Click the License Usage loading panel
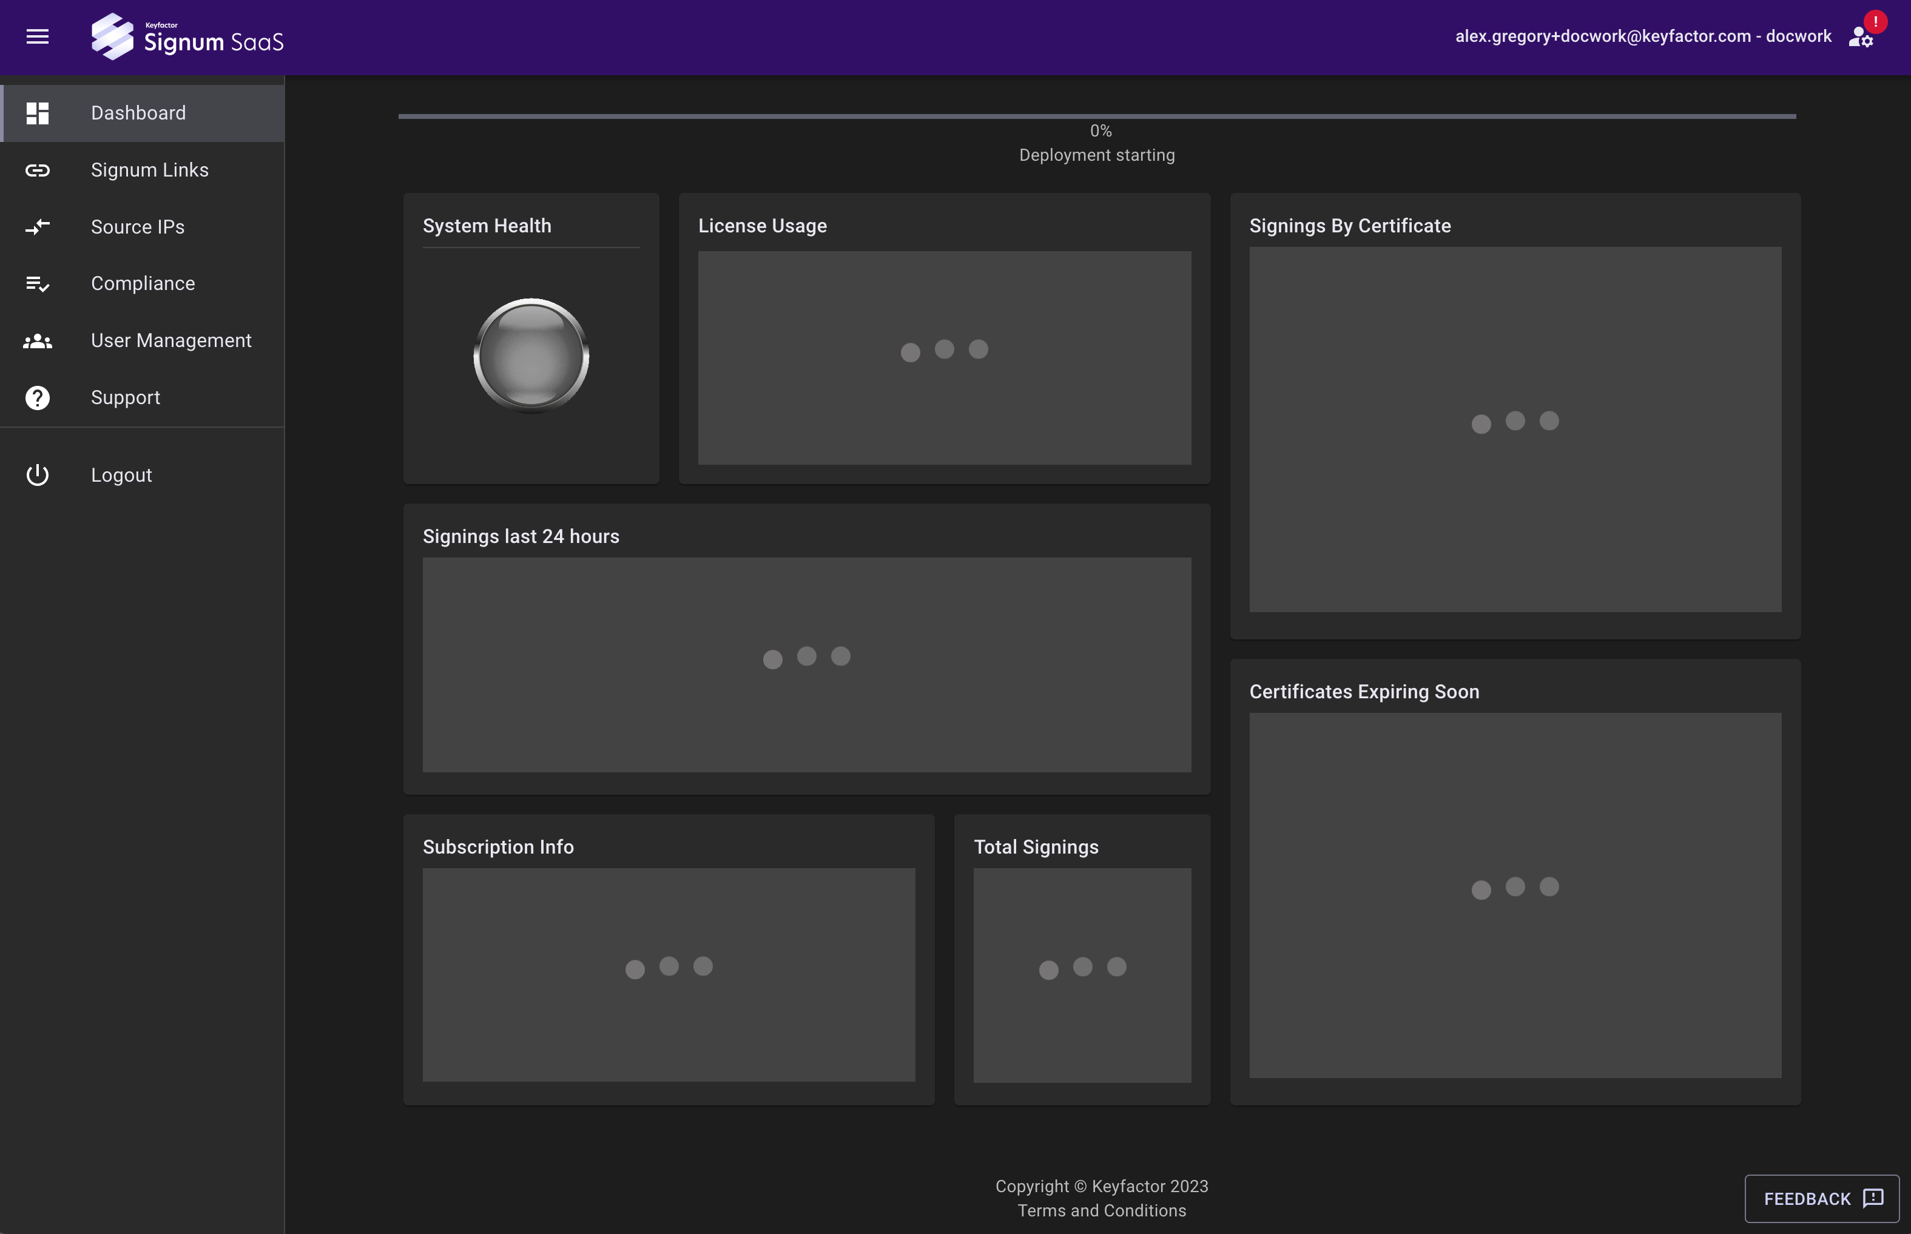Screen dimensions: 1911x1234 [944, 357]
